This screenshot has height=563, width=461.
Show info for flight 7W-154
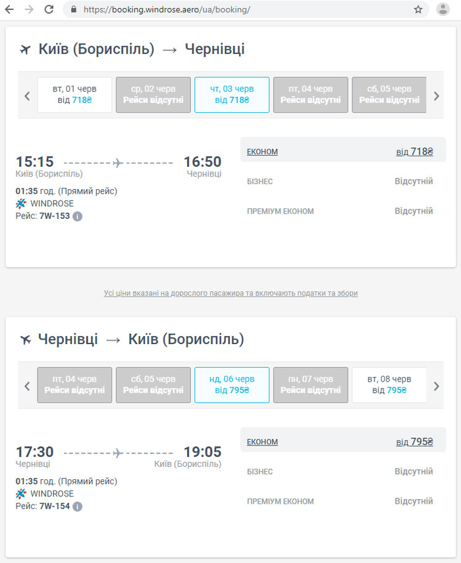[x=78, y=506]
